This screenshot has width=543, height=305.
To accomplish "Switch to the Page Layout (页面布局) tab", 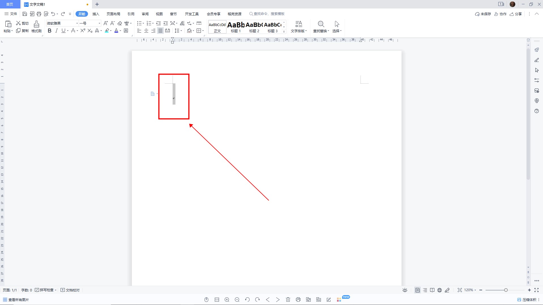I will point(113,14).
